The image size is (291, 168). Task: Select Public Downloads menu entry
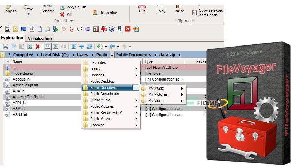[111, 94]
